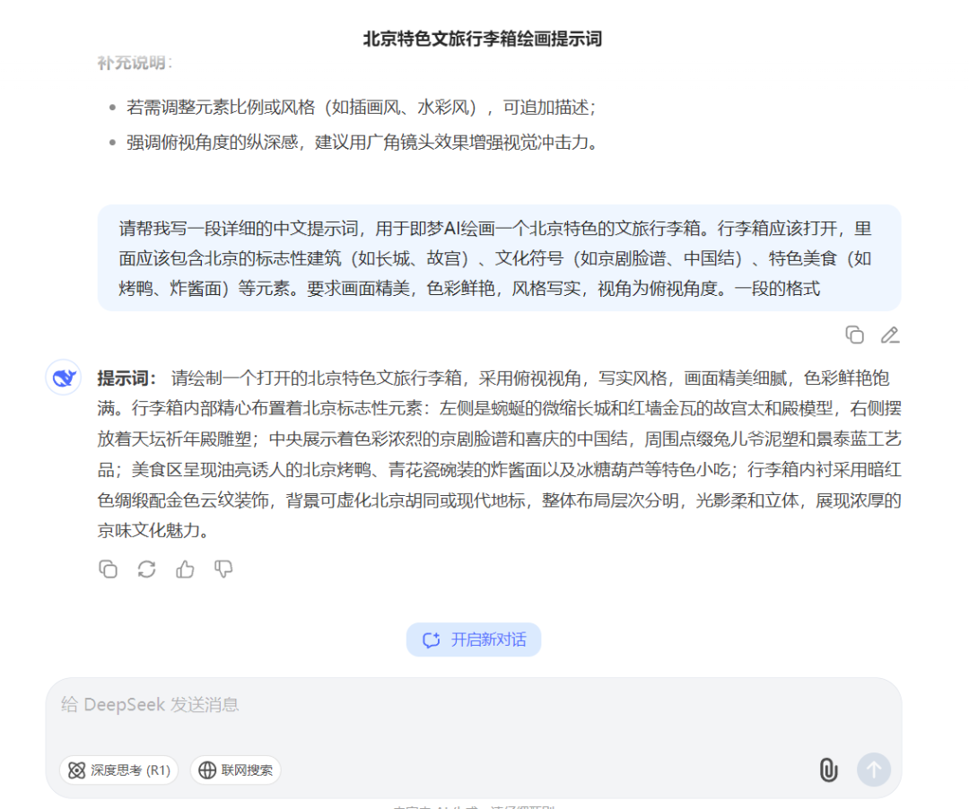Image resolution: width=969 pixels, height=809 pixels.
Task: Click the DeepSeek whale avatar
Action: [x=63, y=377]
